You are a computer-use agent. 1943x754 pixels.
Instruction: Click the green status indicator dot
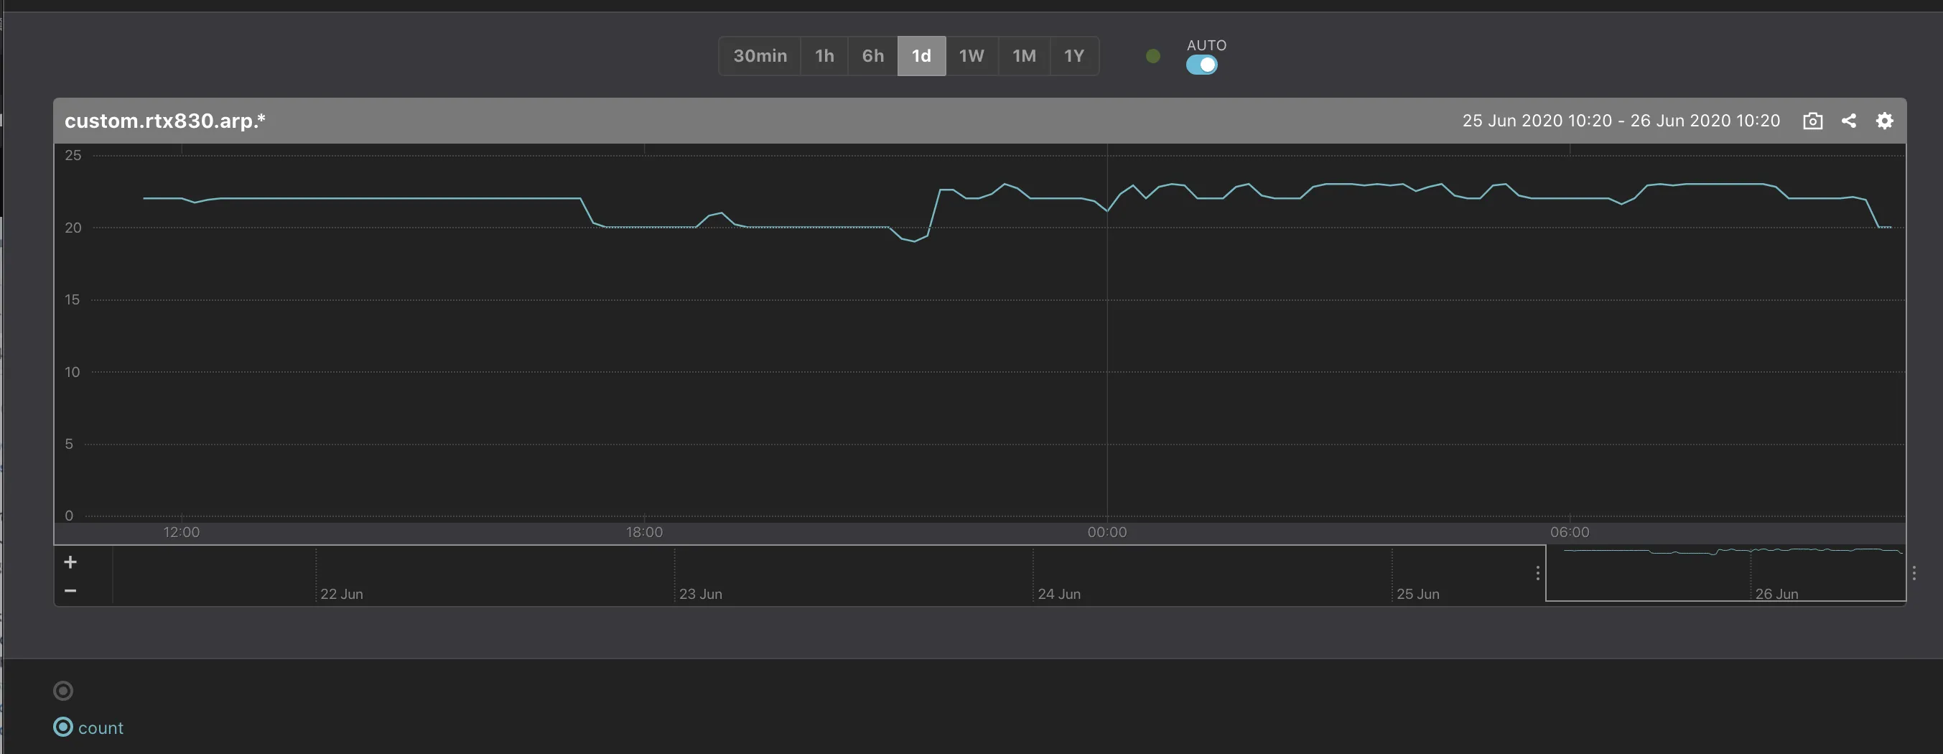[x=1152, y=56]
